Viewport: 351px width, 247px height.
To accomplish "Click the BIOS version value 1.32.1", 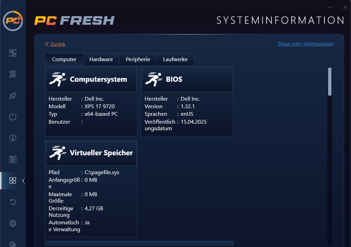I will [x=187, y=106].
